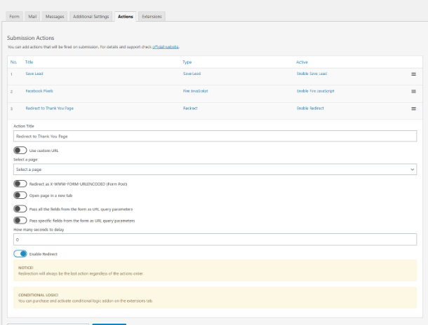The width and height of the screenshot is (428, 325).
Task: Open Redirect to Thank You Page action
Action: point(49,108)
